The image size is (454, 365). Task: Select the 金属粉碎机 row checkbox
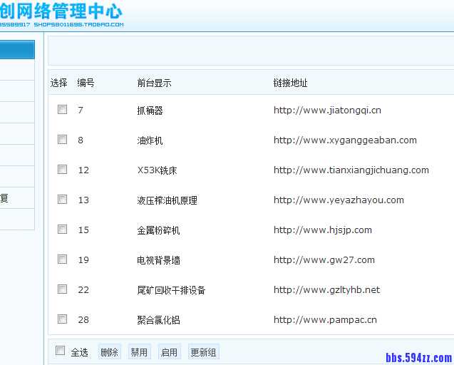click(x=63, y=230)
